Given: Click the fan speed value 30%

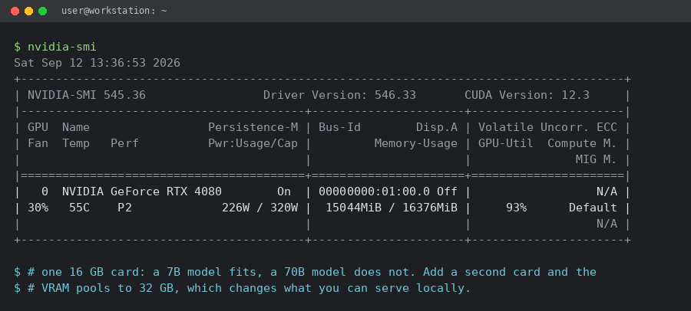Looking at the screenshot, I should 38,208.
